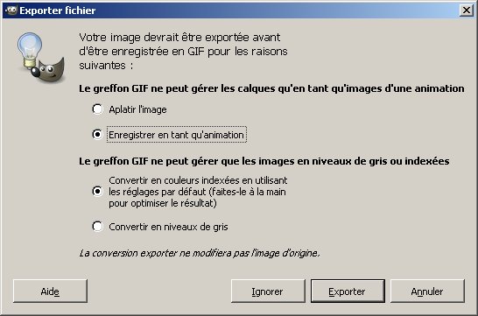Open help with the Aide button
478x316 pixels.
tap(50, 291)
